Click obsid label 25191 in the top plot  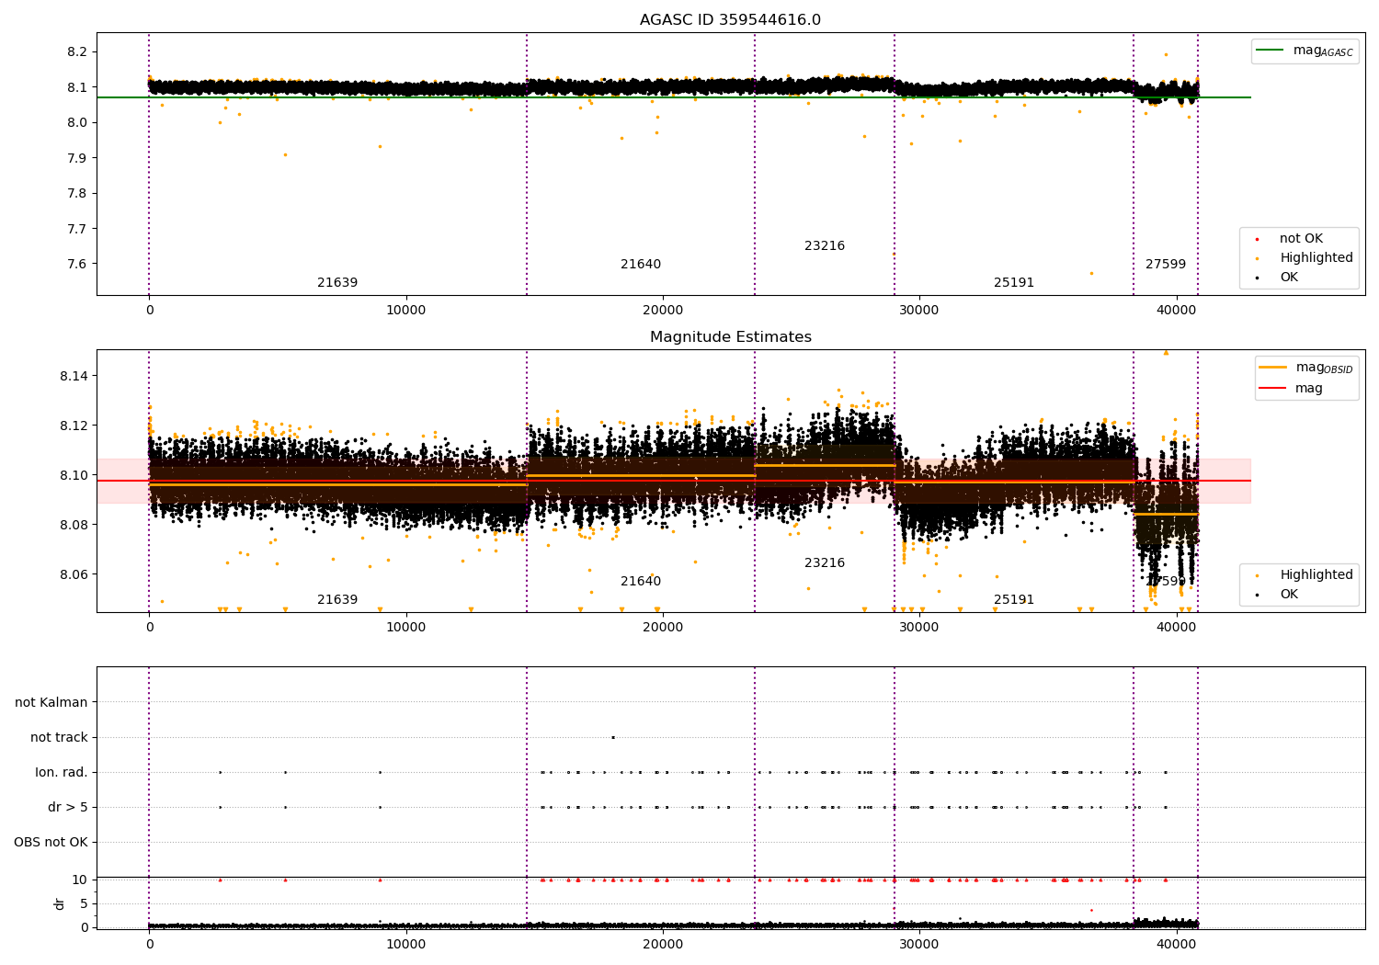click(1014, 283)
